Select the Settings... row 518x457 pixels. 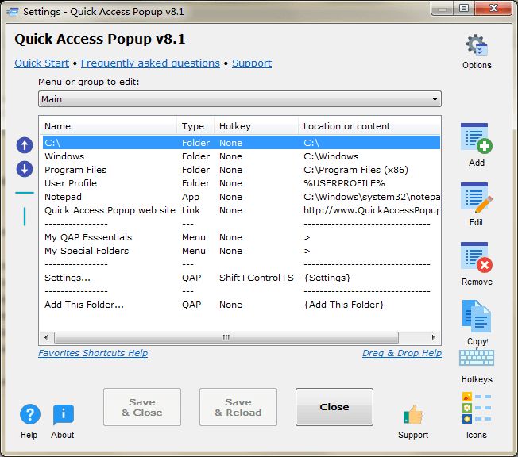(242, 278)
